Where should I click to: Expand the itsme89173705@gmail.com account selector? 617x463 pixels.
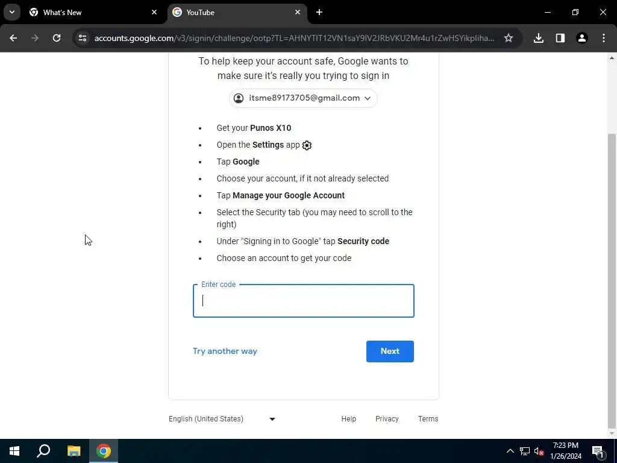point(303,98)
